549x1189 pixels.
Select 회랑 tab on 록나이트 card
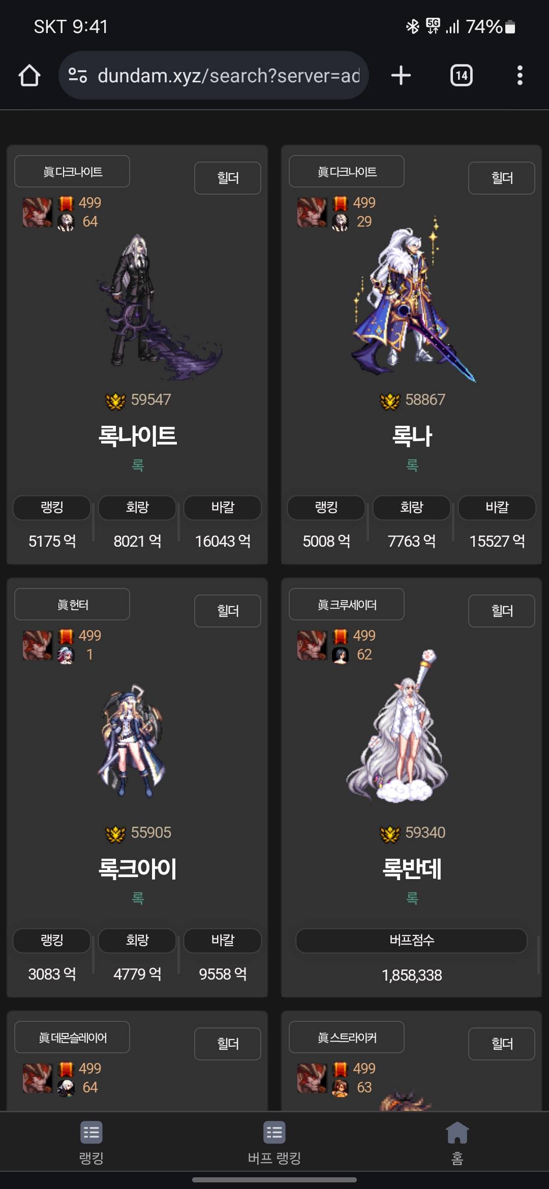tap(137, 508)
